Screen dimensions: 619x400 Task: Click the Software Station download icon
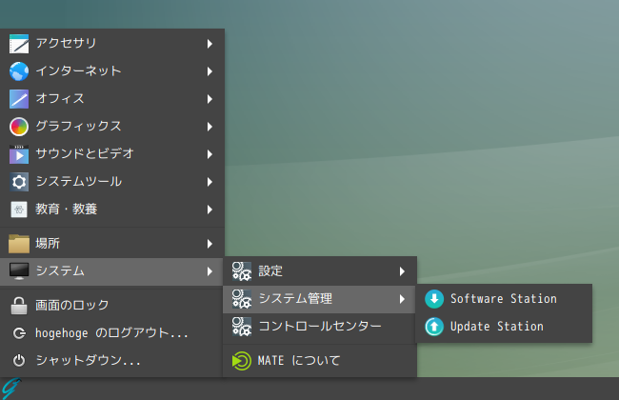pyautogui.click(x=434, y=299)
